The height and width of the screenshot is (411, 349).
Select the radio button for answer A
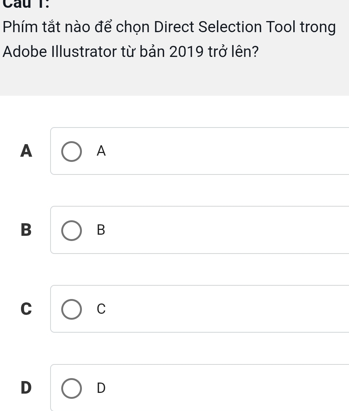(x=72, y=151)
